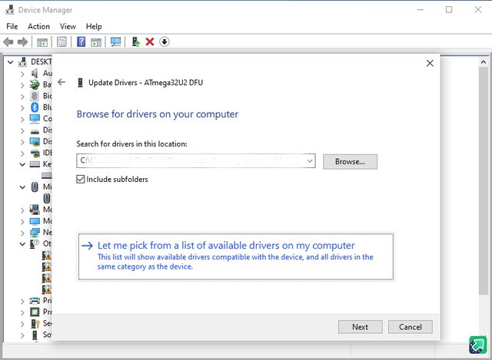492x360 pixels.
Task: Select the Security devices category icon
Action: click(35, 323)
